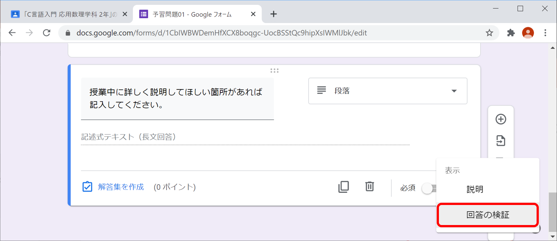Open the Chrome profile avatar
The width and height of the screenshot is (557, 241).
pyautogui.click(x=528, y=33)
